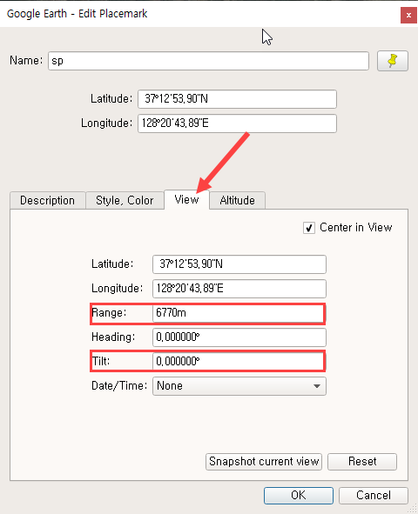Screen dimensions: 418x514
Task: Click the top Longitude input field
Action: 237,123
